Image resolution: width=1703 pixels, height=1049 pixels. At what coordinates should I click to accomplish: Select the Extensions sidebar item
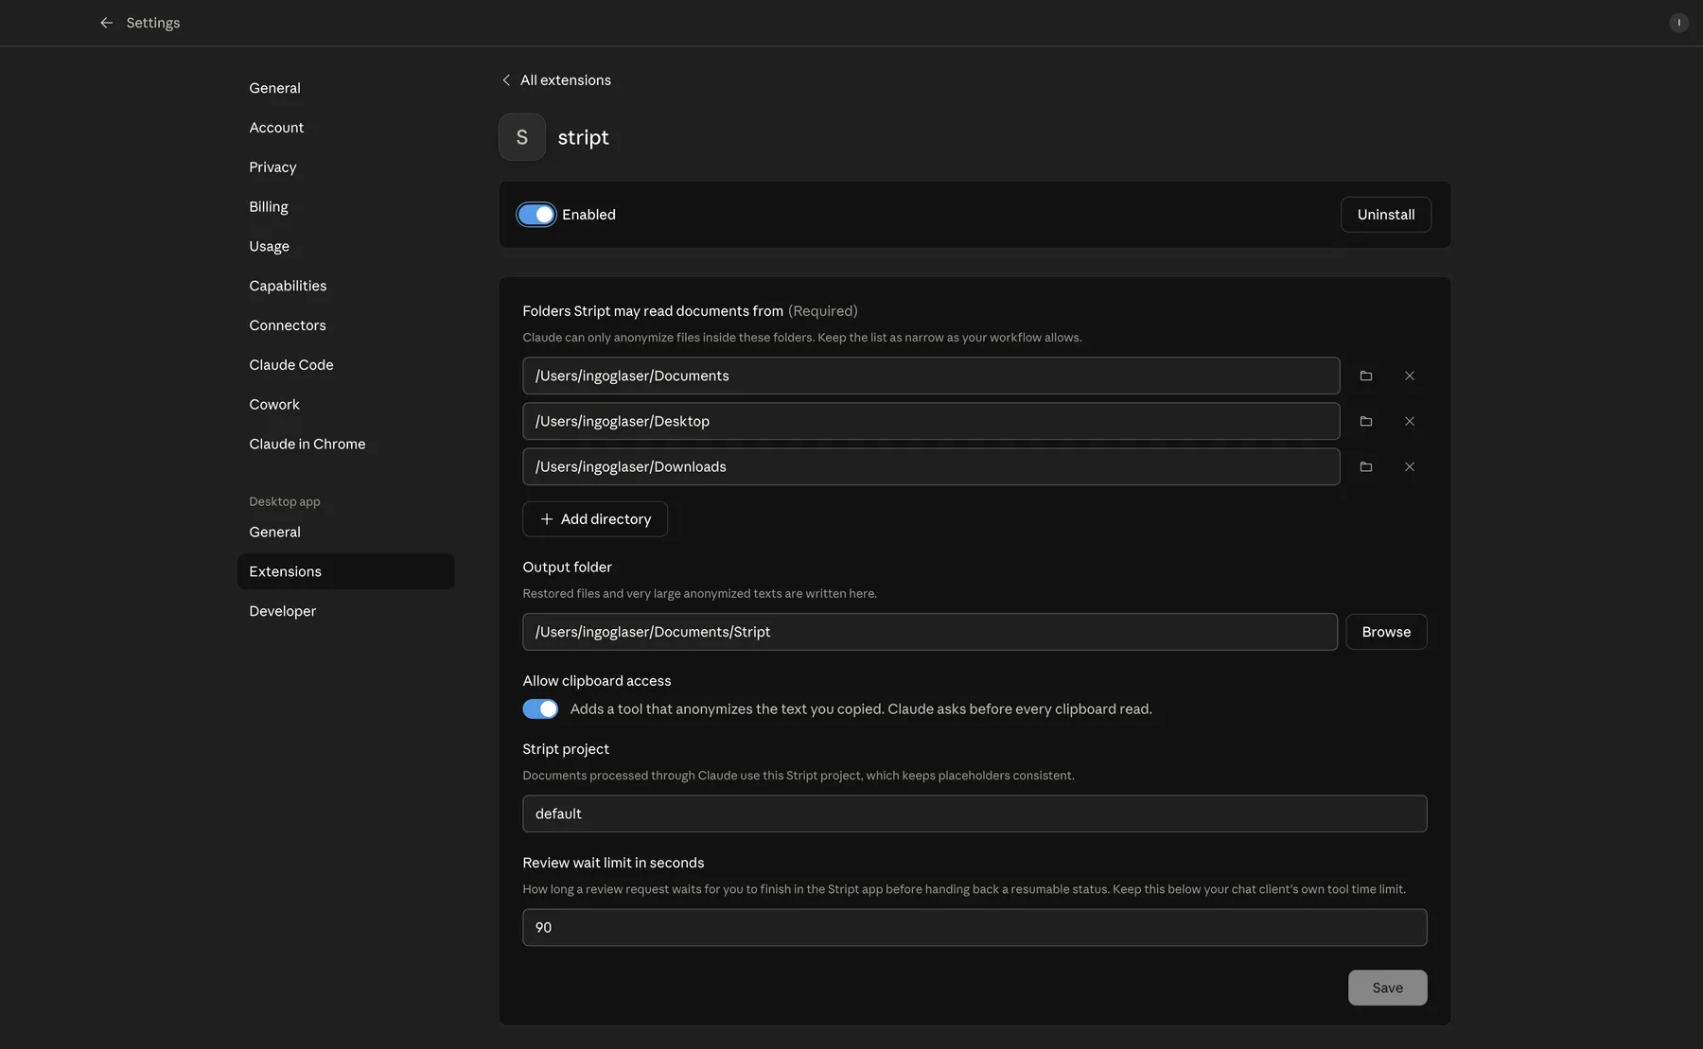click(345, 571)
